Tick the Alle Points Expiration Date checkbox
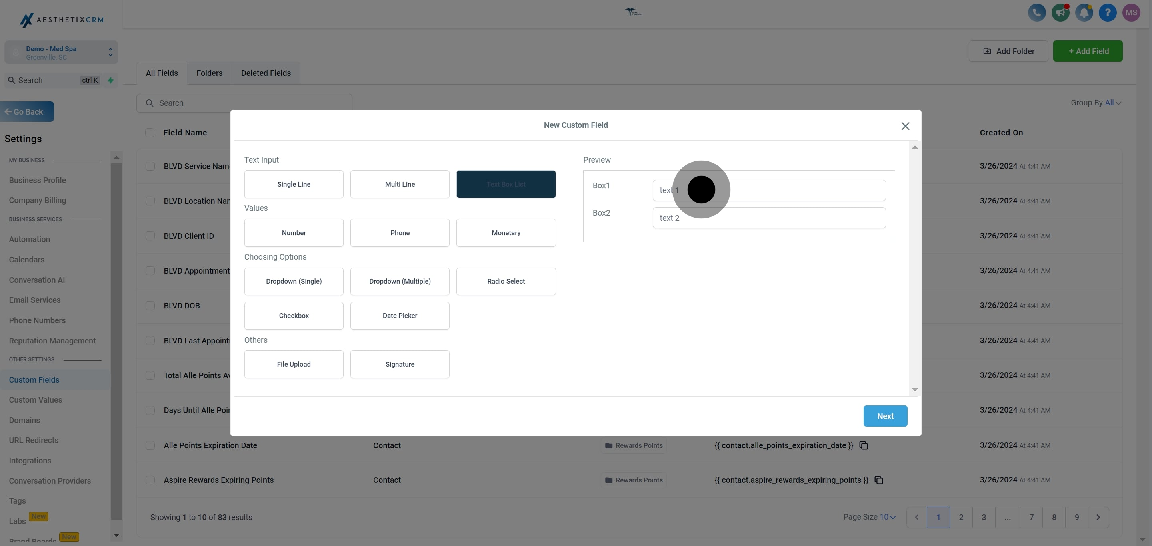Viewport: 1152px width, 546px height. click(150, 446)
